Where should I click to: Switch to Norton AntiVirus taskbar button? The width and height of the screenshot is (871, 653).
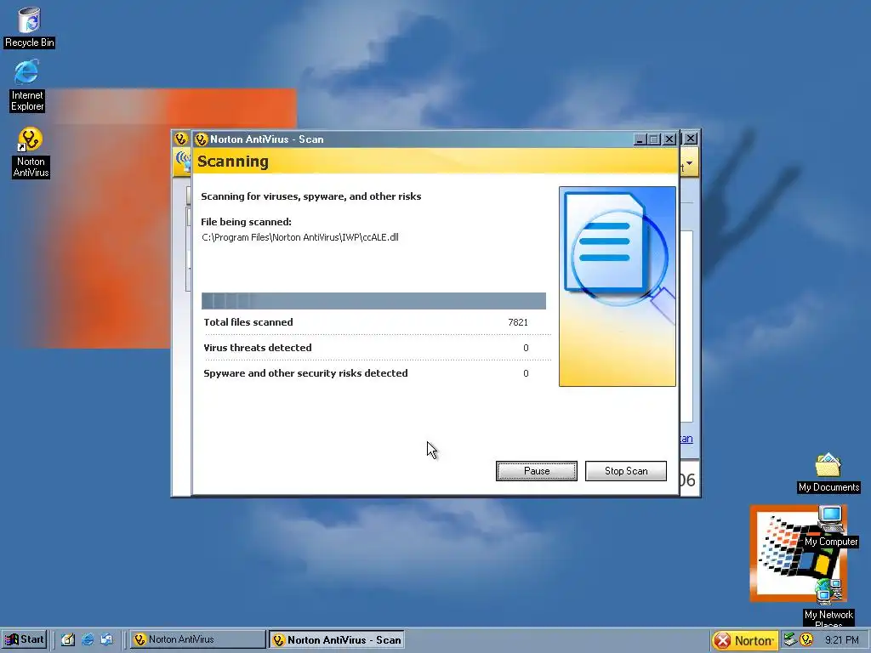click(x=197, y=639)
